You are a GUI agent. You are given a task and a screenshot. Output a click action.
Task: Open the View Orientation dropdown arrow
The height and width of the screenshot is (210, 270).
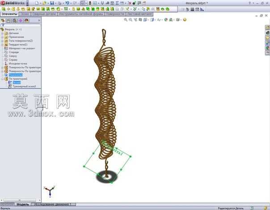click(x=148, y=20)
